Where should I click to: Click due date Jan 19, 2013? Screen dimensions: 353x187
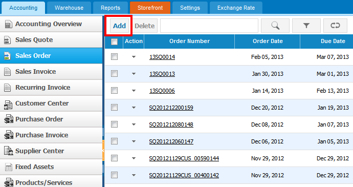(333, 108)
